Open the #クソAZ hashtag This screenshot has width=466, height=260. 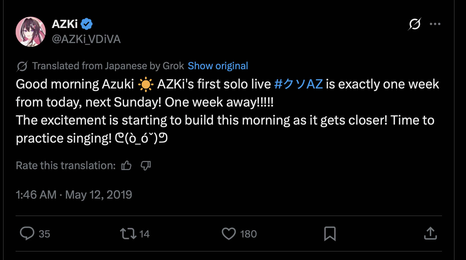[298, 84]
